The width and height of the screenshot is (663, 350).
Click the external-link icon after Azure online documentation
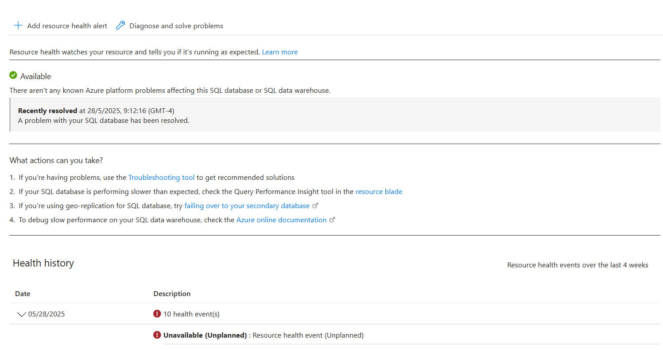(x=332, y=220)
